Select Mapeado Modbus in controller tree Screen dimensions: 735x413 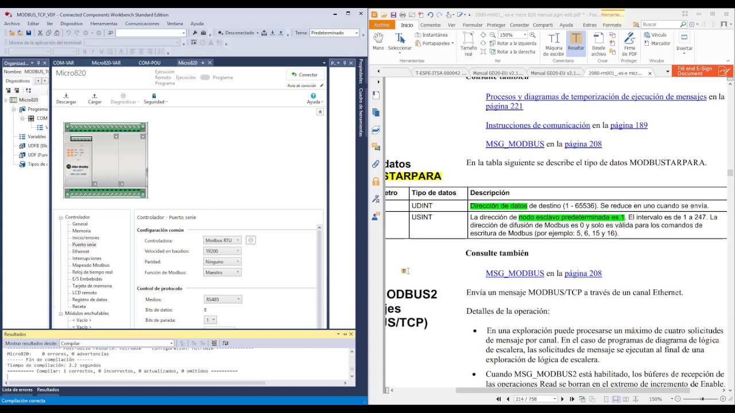pos(91,265)
